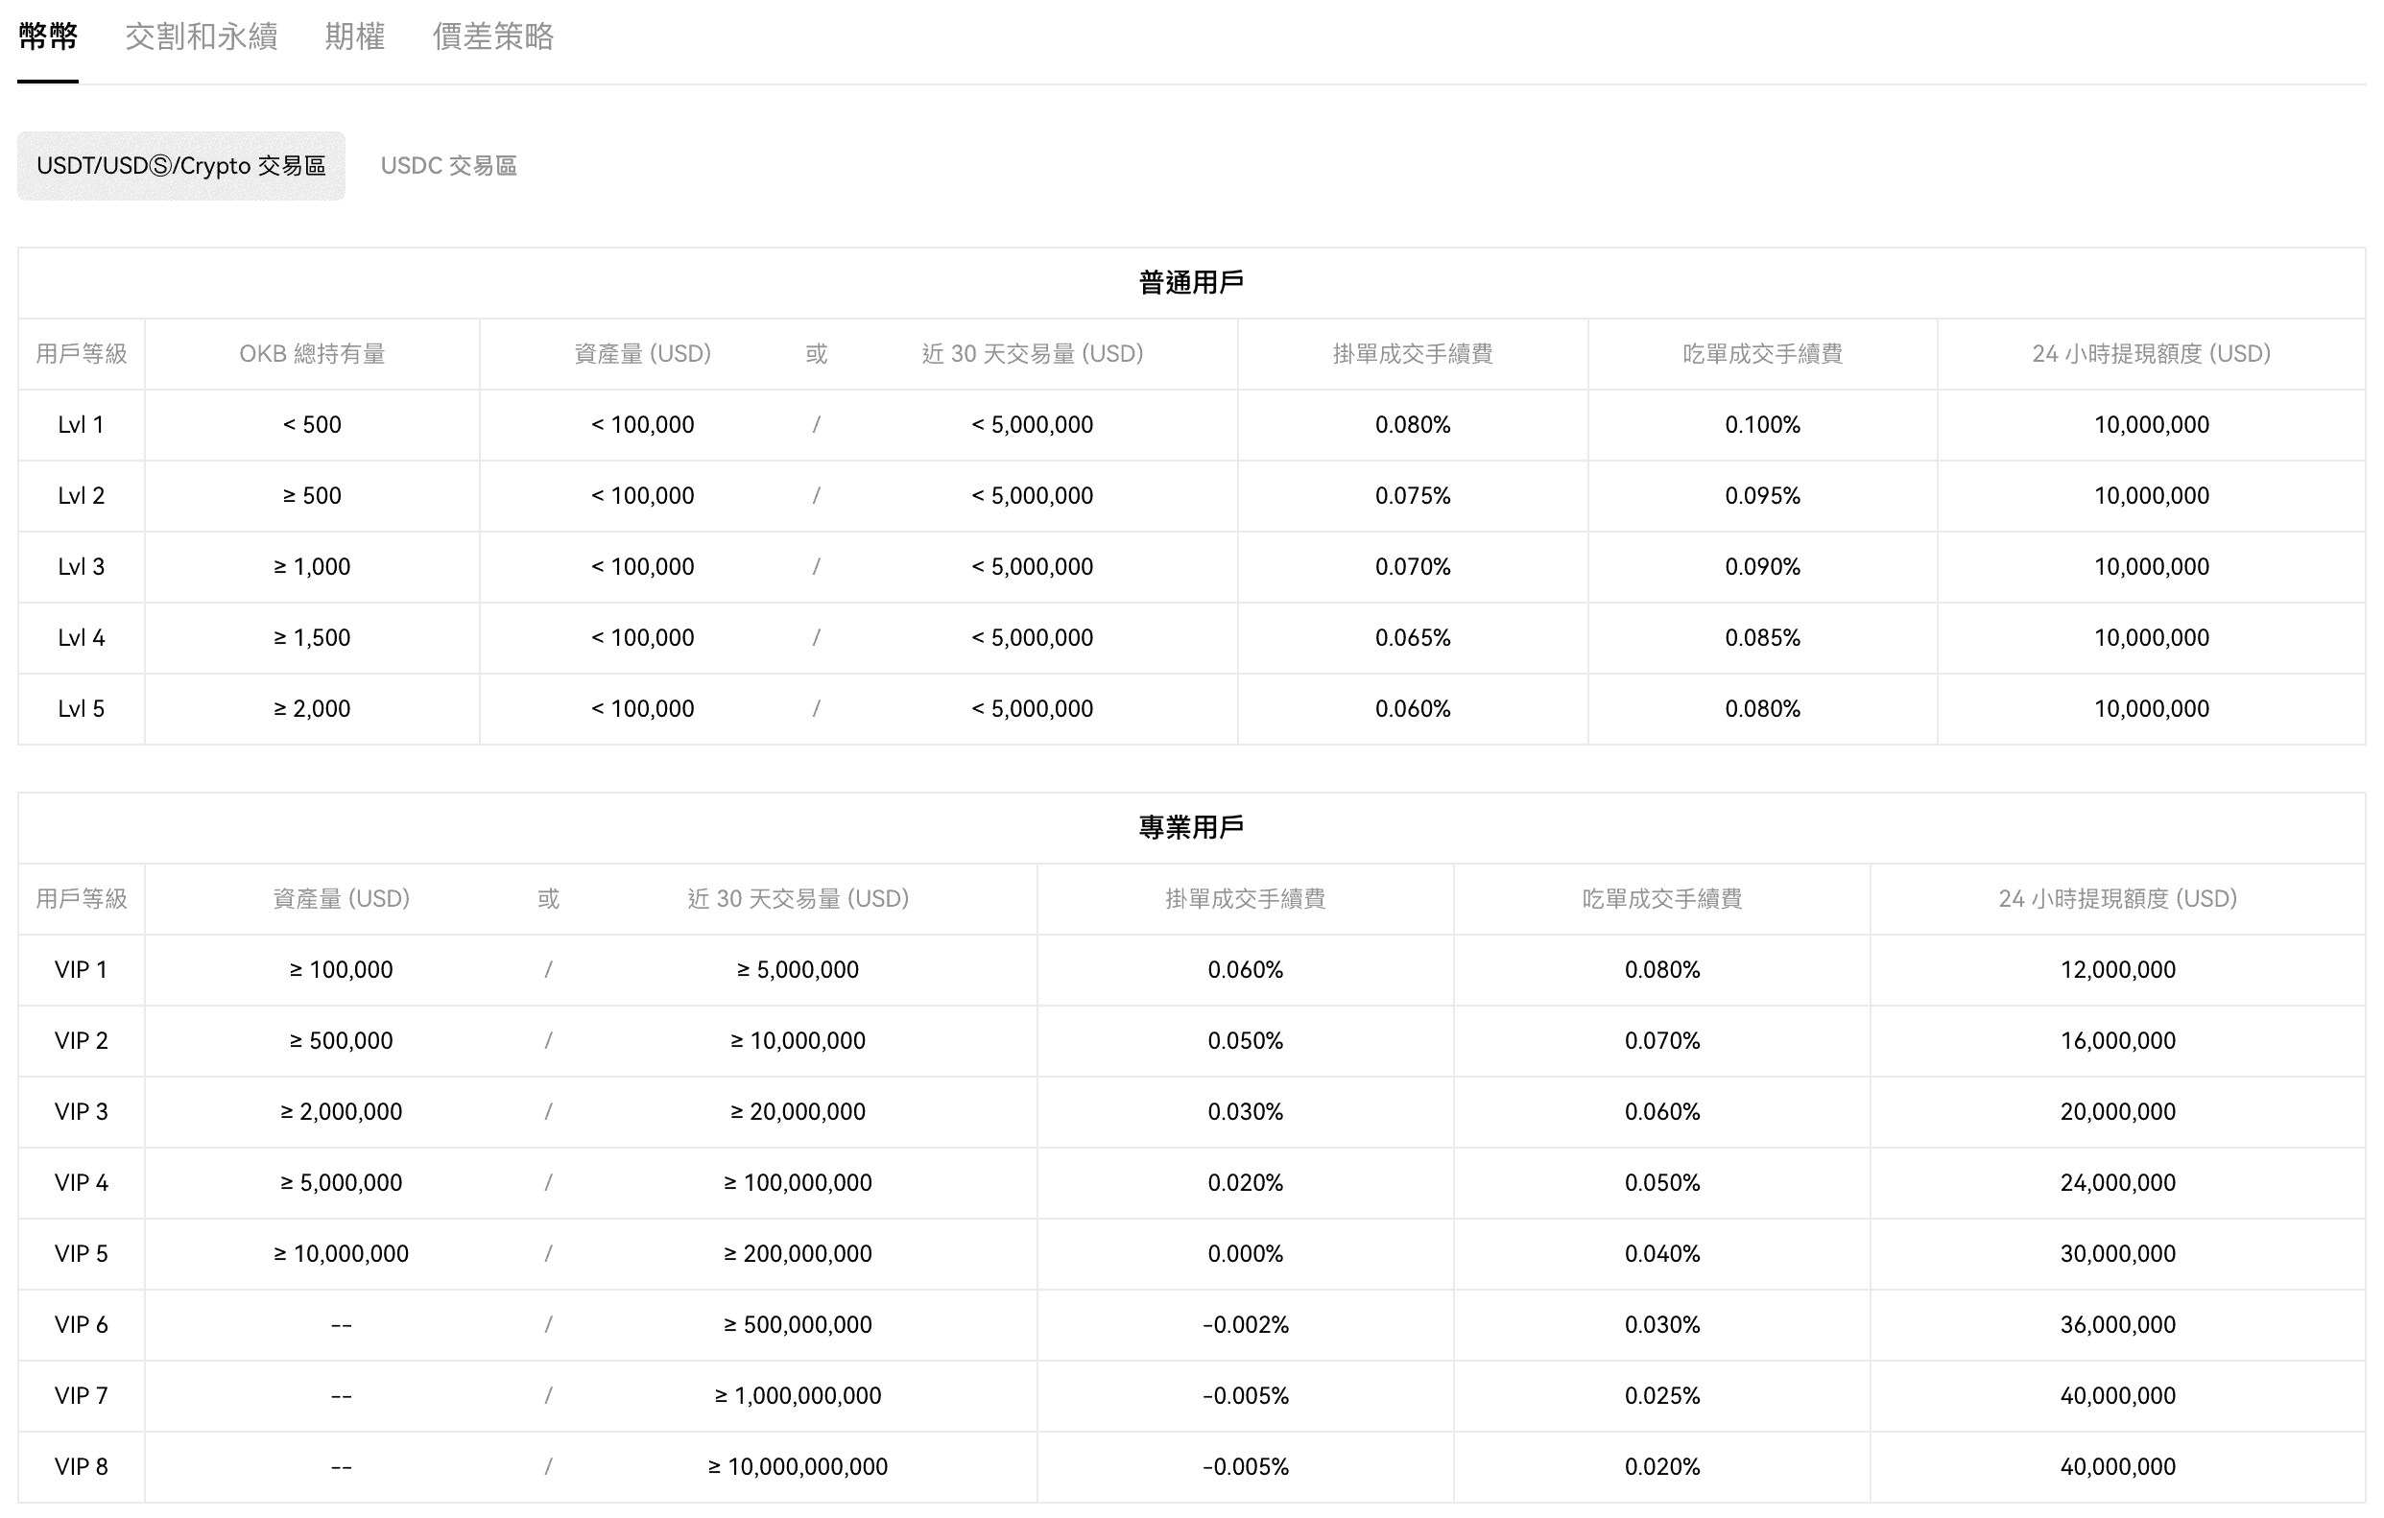Click the VIP 4 maker fee 0.020%
2384x1518 pixels.
click(1246, 1183)
